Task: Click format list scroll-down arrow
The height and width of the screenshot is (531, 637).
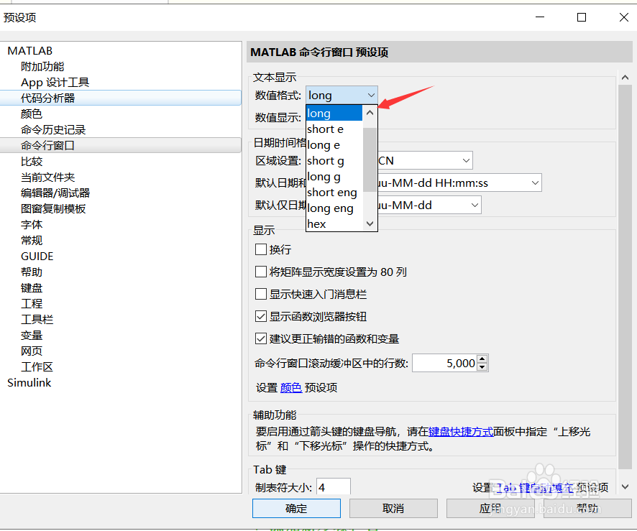Action: (370, 223)
